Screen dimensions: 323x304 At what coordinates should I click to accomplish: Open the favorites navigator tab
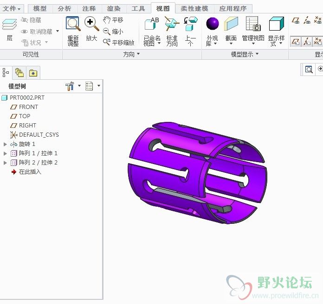(x=33, y=73)
